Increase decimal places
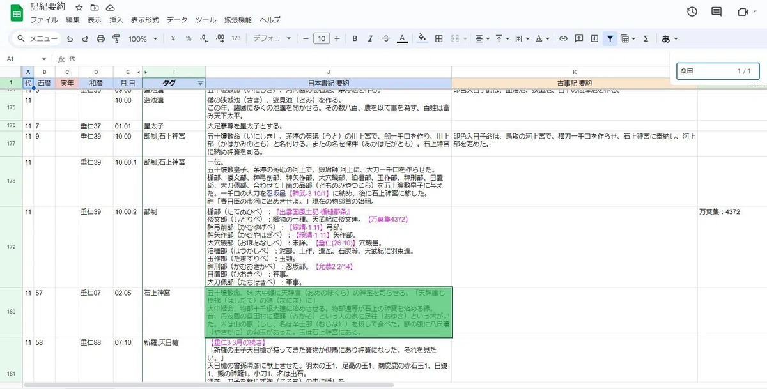This screenshot has height=389, width=767. [220, 39]
